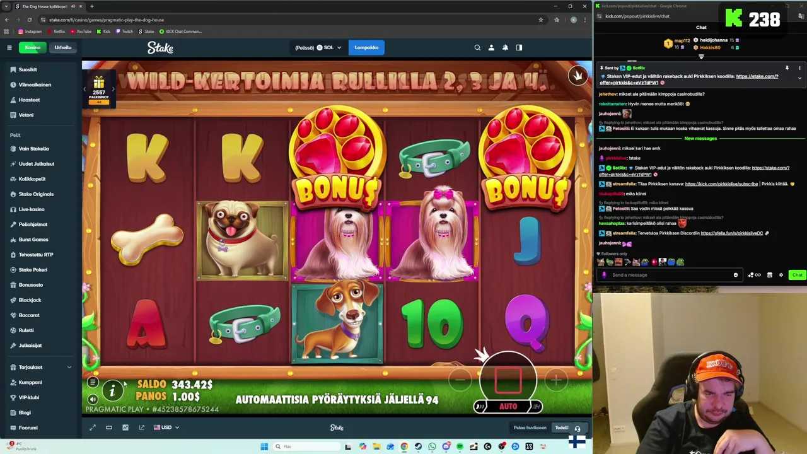The height and width of the screenshot is (454, 807).
Task: Click the Stake logo in header
Action: pyautogui.click(x=160, y=47)
